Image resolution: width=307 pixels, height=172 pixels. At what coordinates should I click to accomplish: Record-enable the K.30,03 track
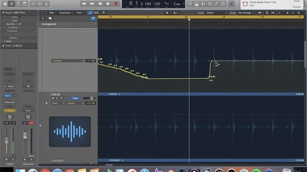click(x=61, y=98)
